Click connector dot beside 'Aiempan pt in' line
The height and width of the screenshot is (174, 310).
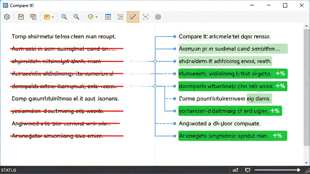tap(175, 49)
